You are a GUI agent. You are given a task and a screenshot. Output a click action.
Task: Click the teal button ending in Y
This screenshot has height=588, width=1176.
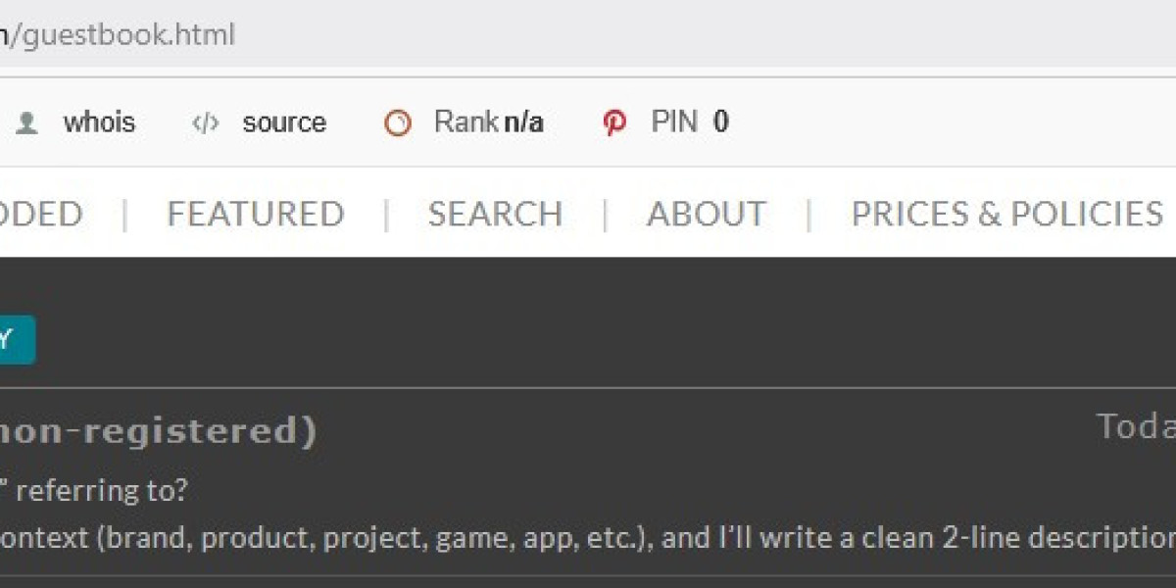pos(18,340)
